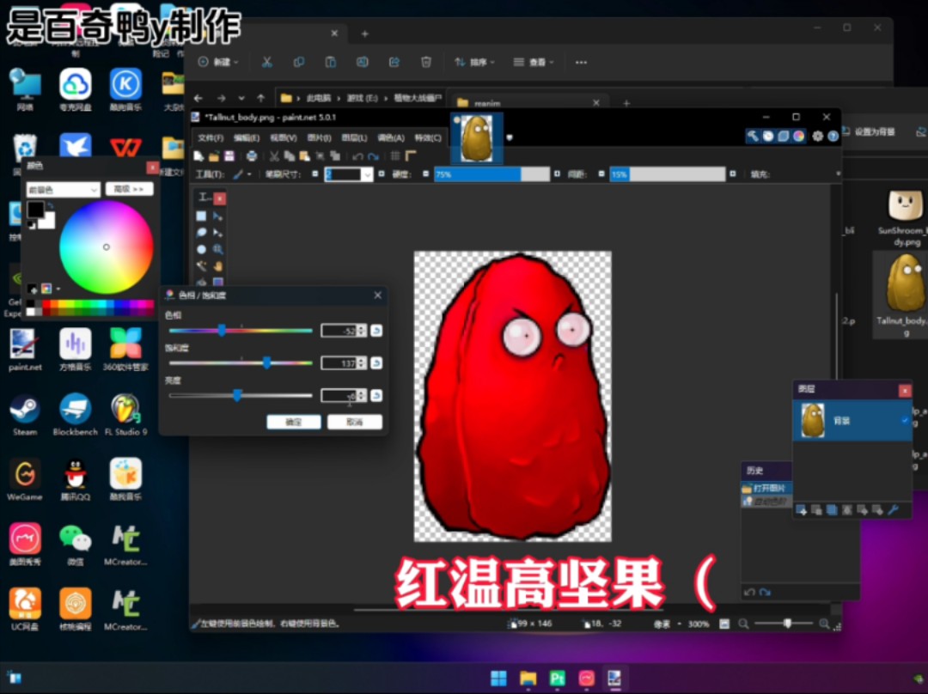Click Duplicate Layer icon in Layers panel

point(832,510)
